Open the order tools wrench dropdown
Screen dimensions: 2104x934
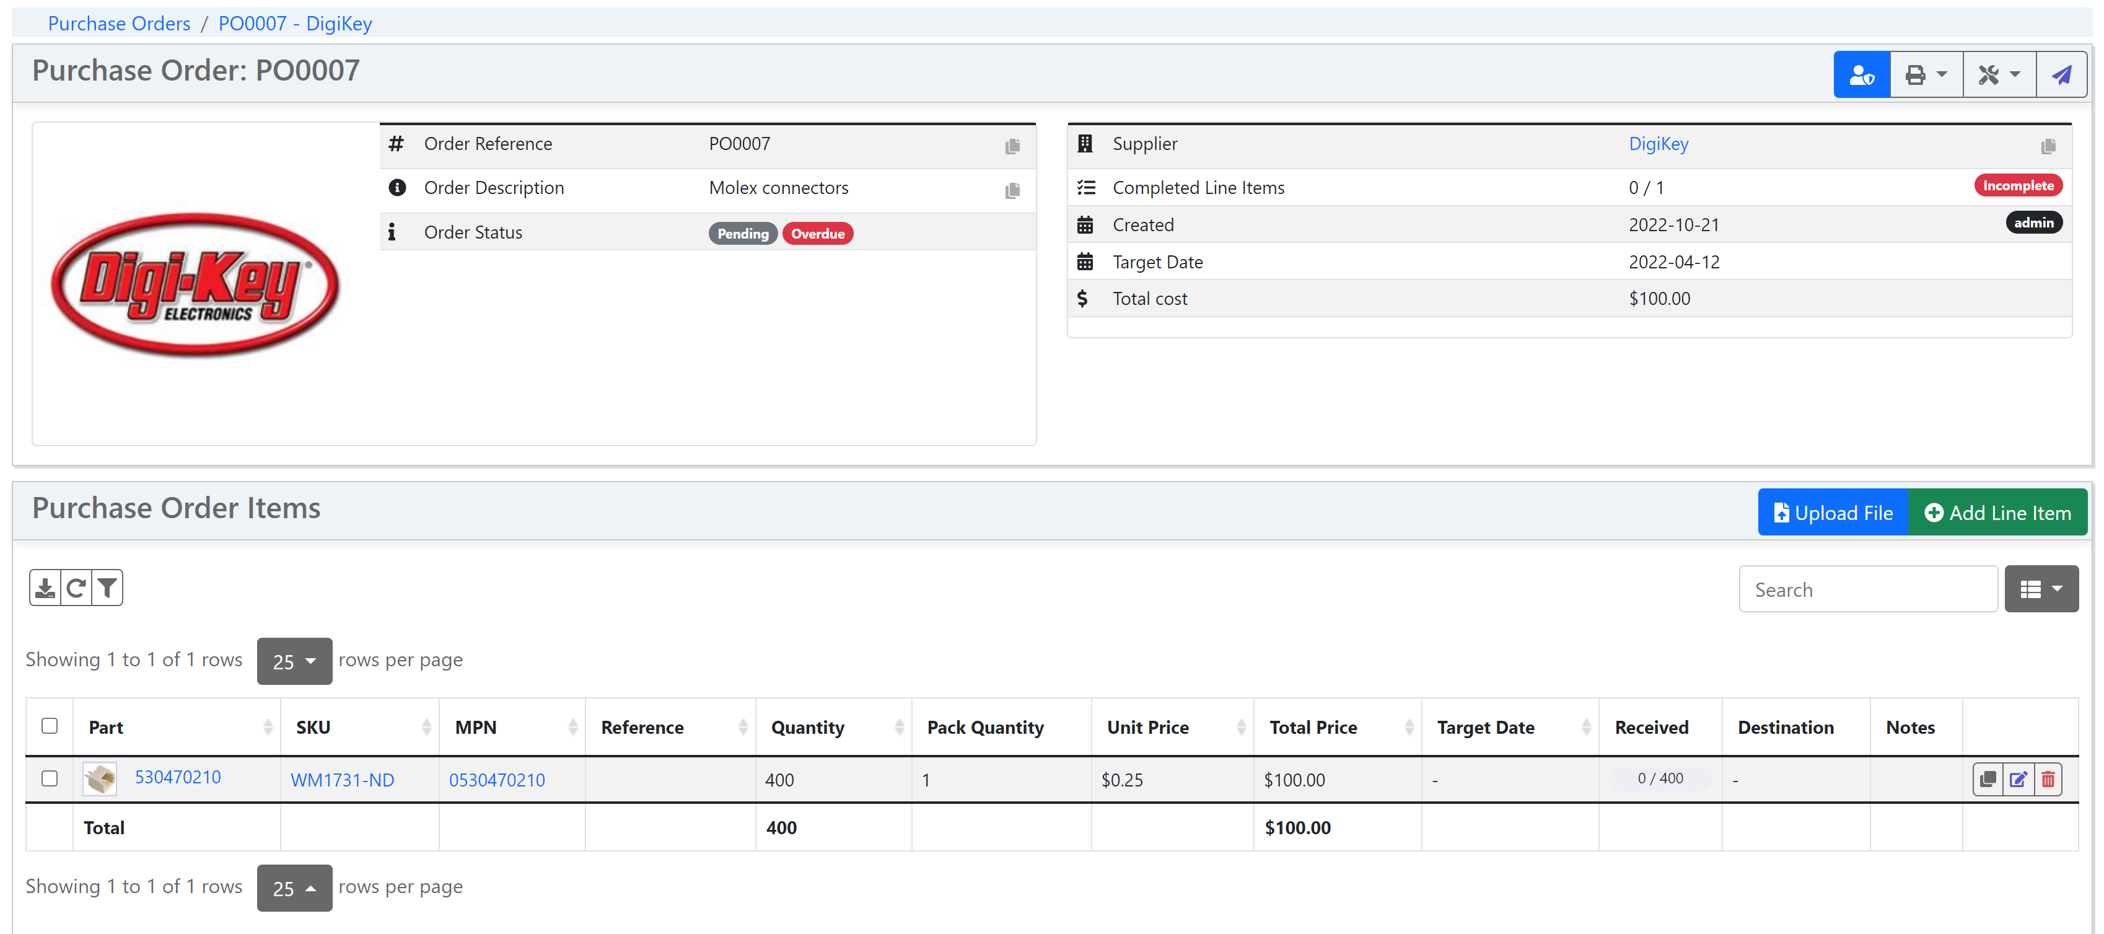[1999, 74]
